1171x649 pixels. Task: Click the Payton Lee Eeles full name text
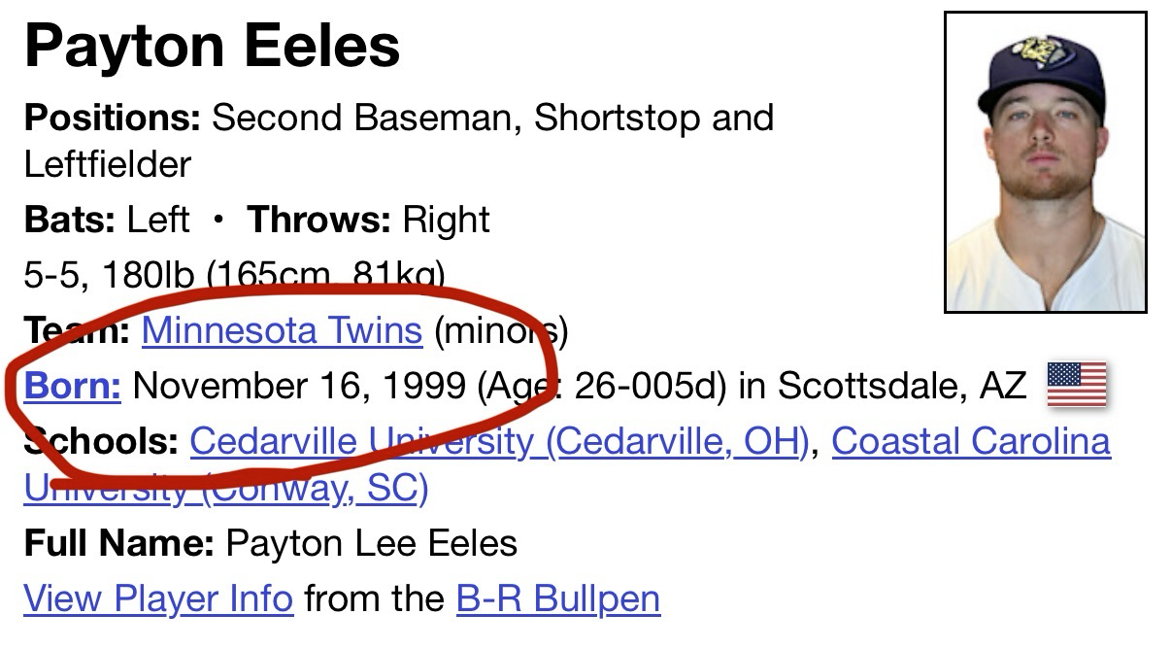click(x=372, y=542)
